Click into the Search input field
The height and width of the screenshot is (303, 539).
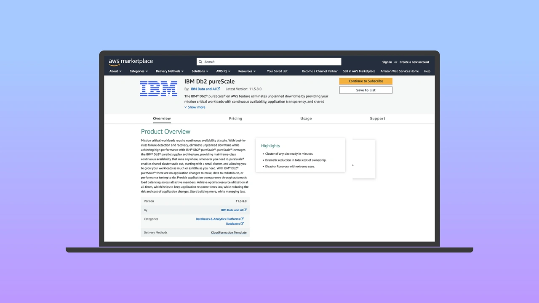point(269,62)
